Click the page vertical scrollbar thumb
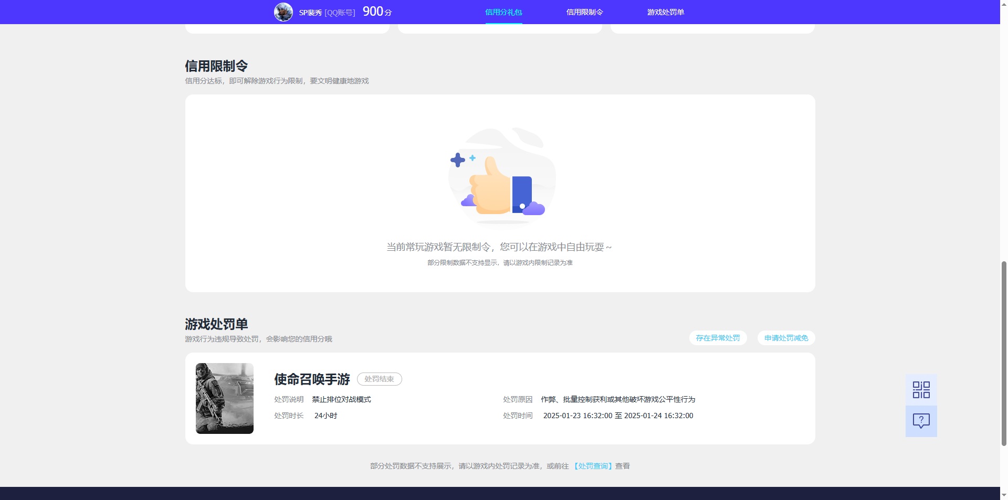 (x=1004, y=353)
